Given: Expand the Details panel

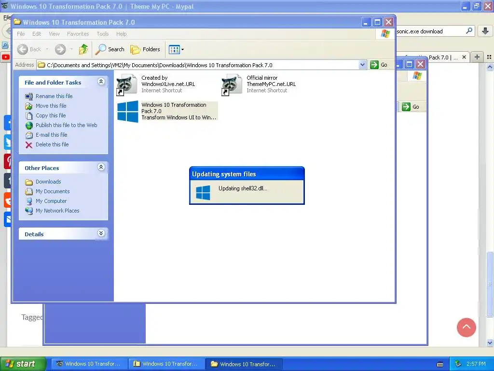Looking at the screenshot, I should pos(101,233).
